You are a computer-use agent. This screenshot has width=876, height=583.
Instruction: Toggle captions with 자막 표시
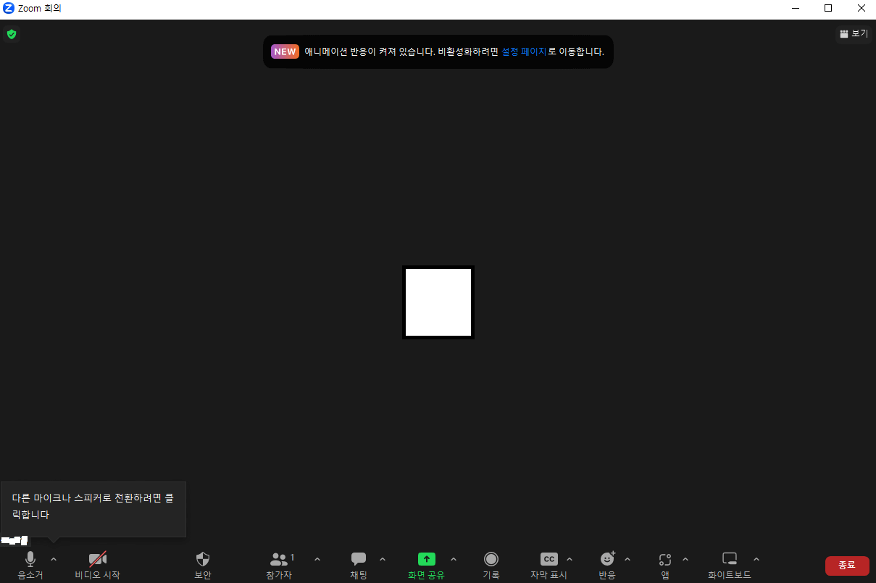click(548, 564)
